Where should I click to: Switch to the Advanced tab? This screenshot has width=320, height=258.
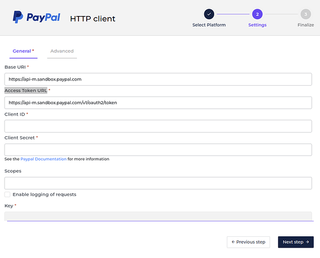coord(62,51)
